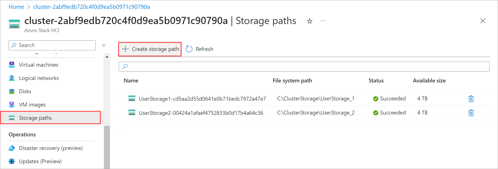Click the Updates gear icon
The height and width of the screenshot is (169, 498).
[12, 161]
